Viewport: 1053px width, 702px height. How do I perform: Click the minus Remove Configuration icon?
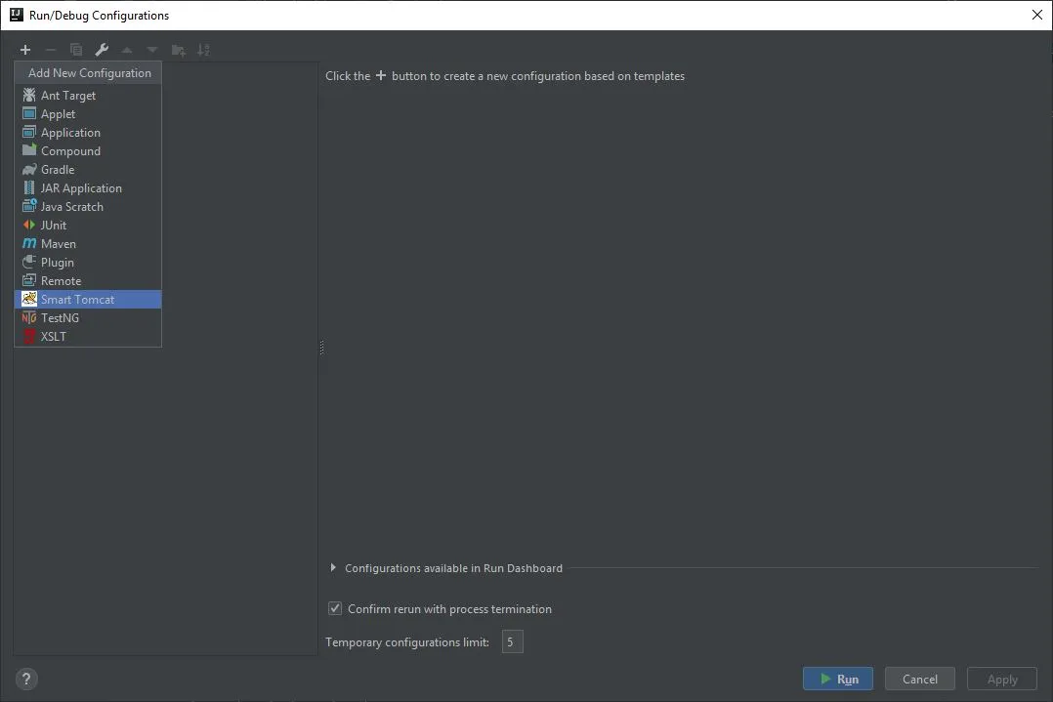pyautogui.click(x=51, y=50)
